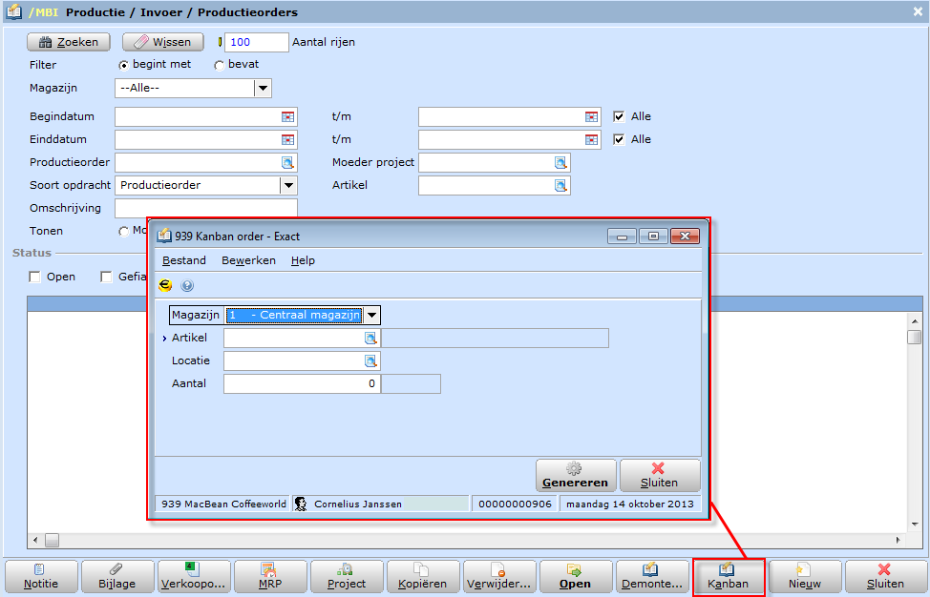This screenshot has width=930, height=597.
Task: Click the Nieuw button
Action: click(805, 577)
